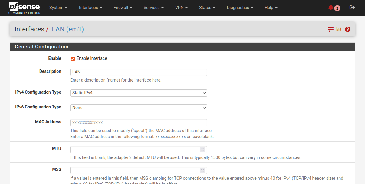The image size is (365, 184).
Task: Click the Description input field containing LAN
Action: [x=139, y=72]
